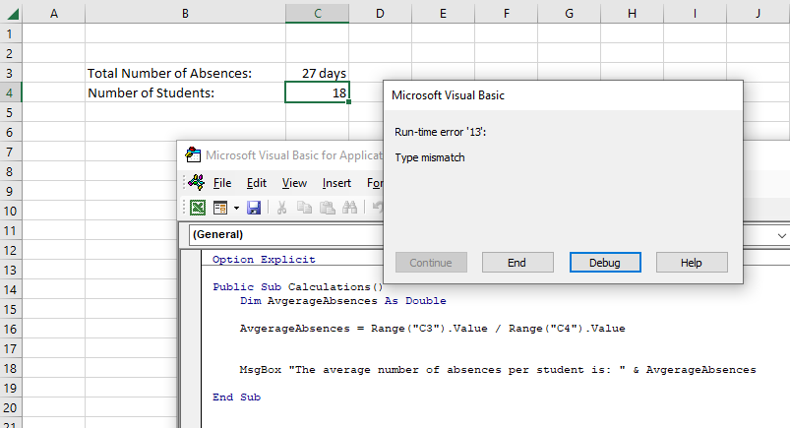Select column I header
This screenshot has height=428, width=790.
pos(696,14)
